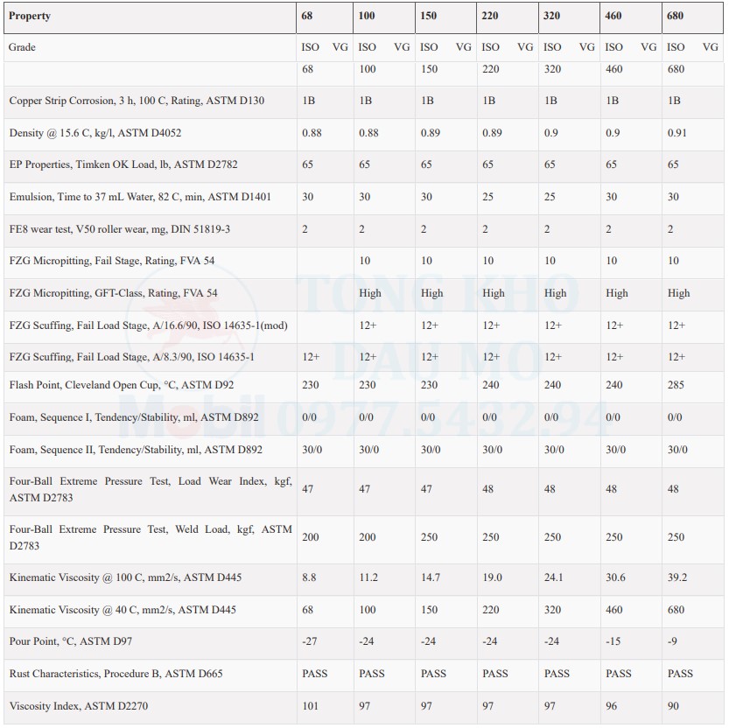
Task: Select Viscosity Index ASTM D2270 label
Action: click(79, 706)
